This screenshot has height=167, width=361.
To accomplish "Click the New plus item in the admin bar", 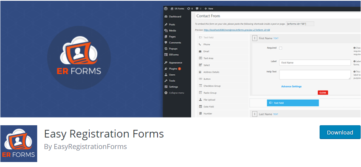I will 208,8.
